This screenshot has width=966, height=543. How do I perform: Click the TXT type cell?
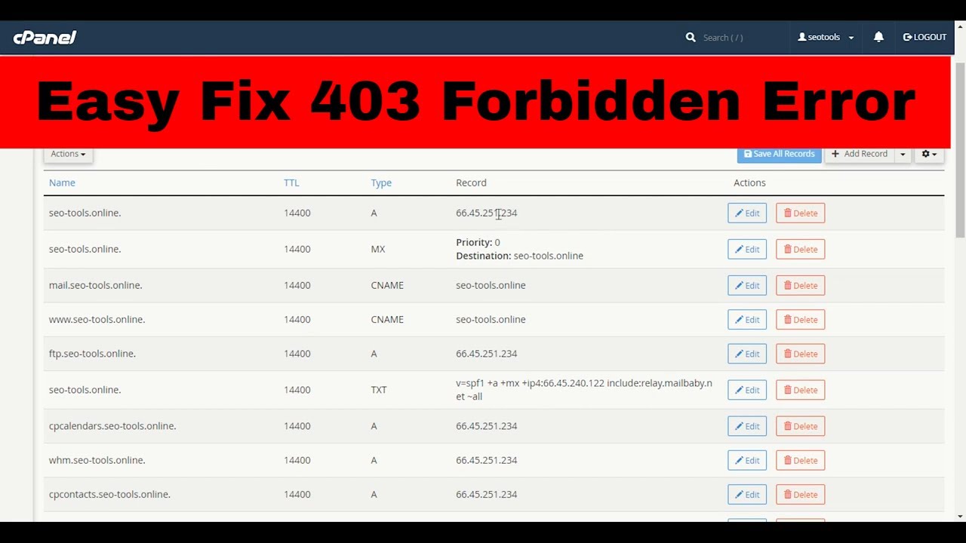(379, 390)
